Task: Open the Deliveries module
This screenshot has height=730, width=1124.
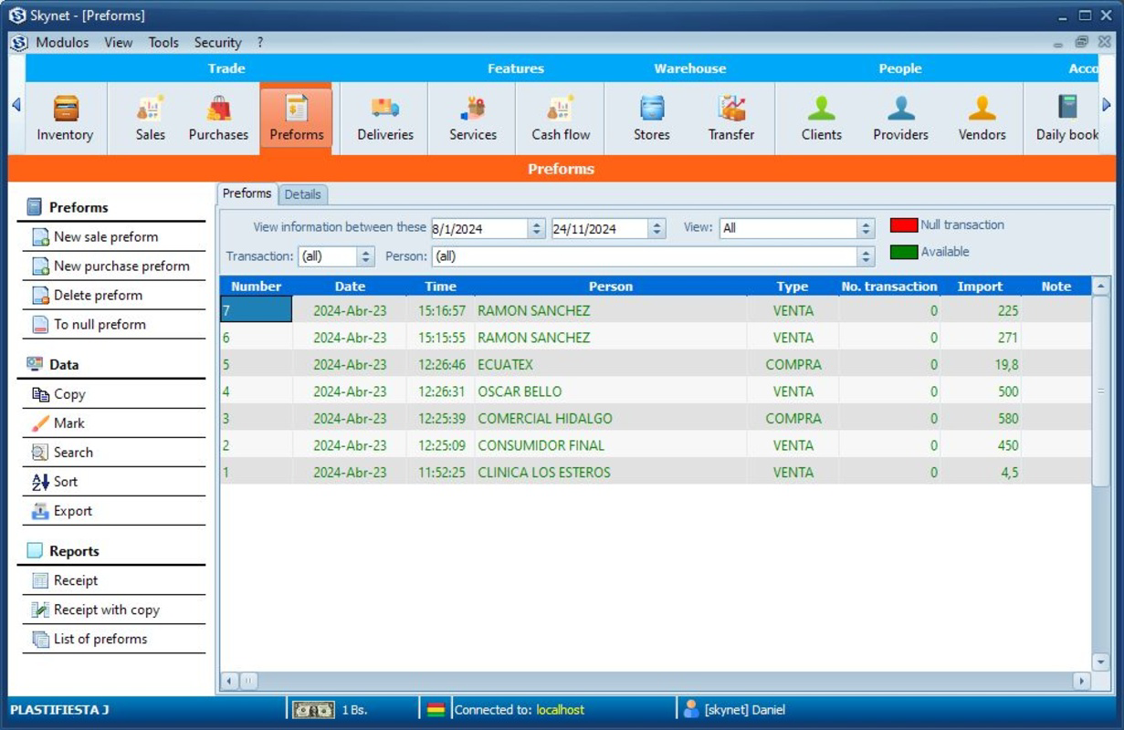Action: (x=385, y=119)
